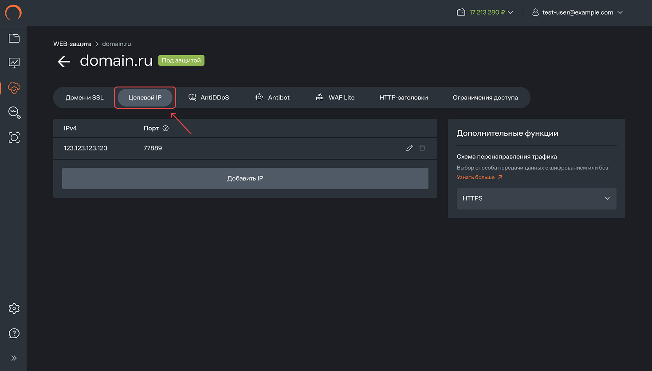Click the domain.ru page title

(x=116, y=60)
